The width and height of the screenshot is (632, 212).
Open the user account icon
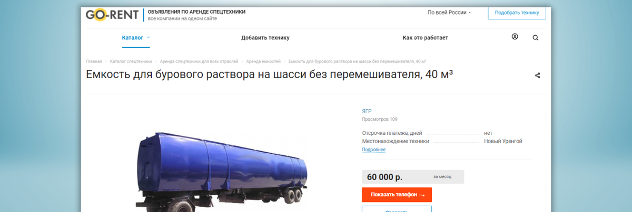(515, 37)
